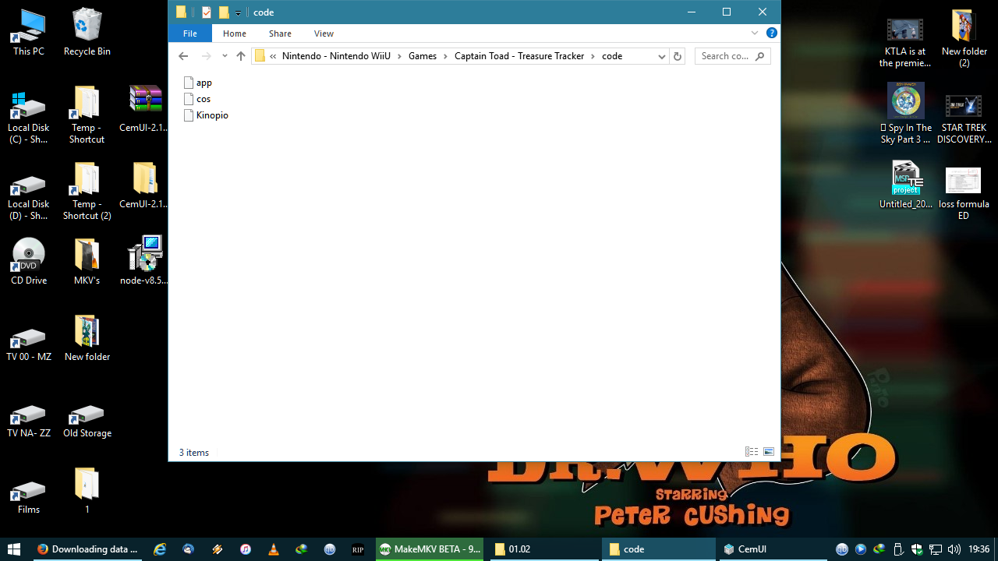Screen dimensions: 998x561
Task: Switch to Firefox Downloading data taskbar window
Action: point(87,549)
